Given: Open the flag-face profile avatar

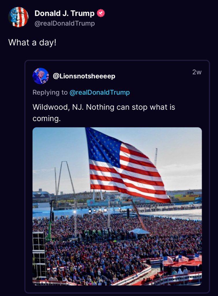Looking at the screenshot, I should coord(18,17).
